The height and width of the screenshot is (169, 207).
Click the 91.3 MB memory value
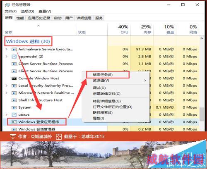coord(144,49)
